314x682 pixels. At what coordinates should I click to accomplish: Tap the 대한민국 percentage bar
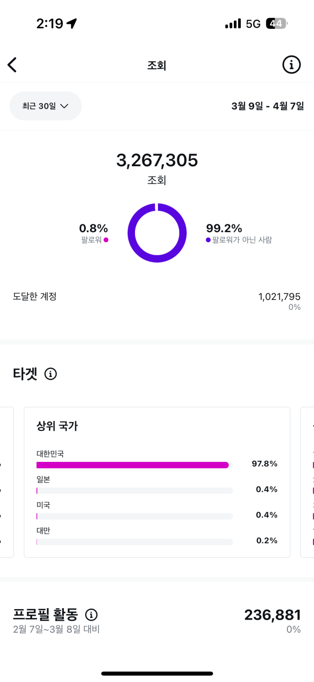(132, 465)
